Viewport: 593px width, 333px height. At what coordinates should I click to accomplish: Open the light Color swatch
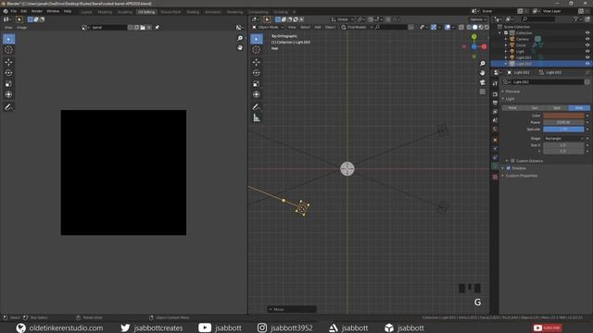point(563,116)
